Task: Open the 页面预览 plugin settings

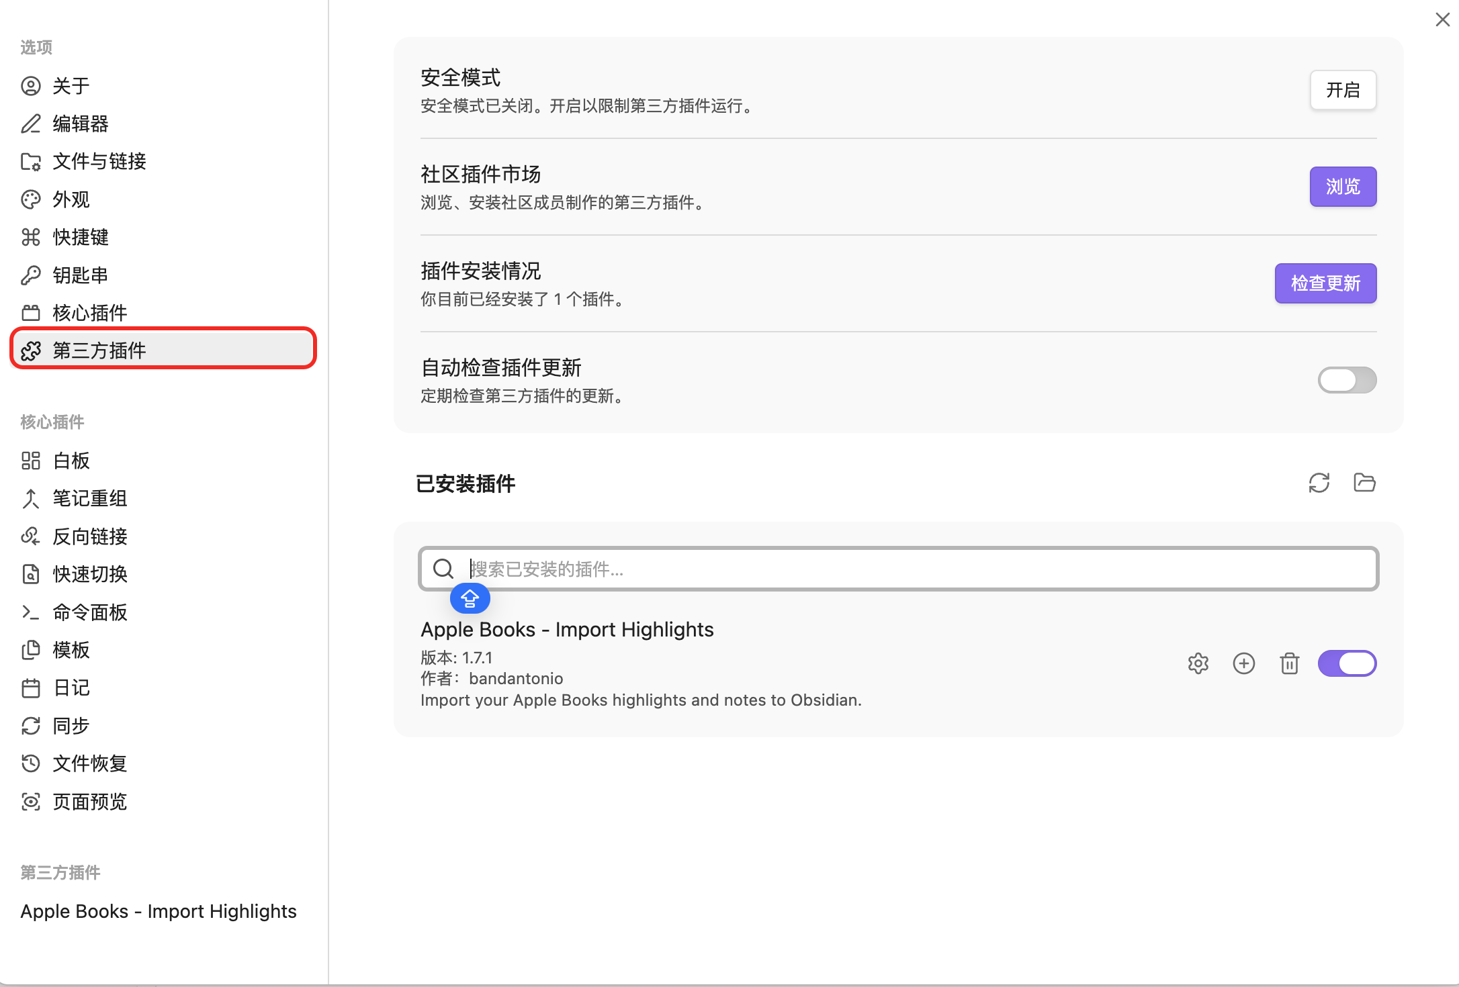Action: click(x=163, y=802)
